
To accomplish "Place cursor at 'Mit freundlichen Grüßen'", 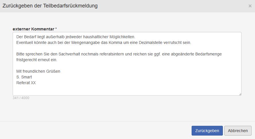I will 38,71.
